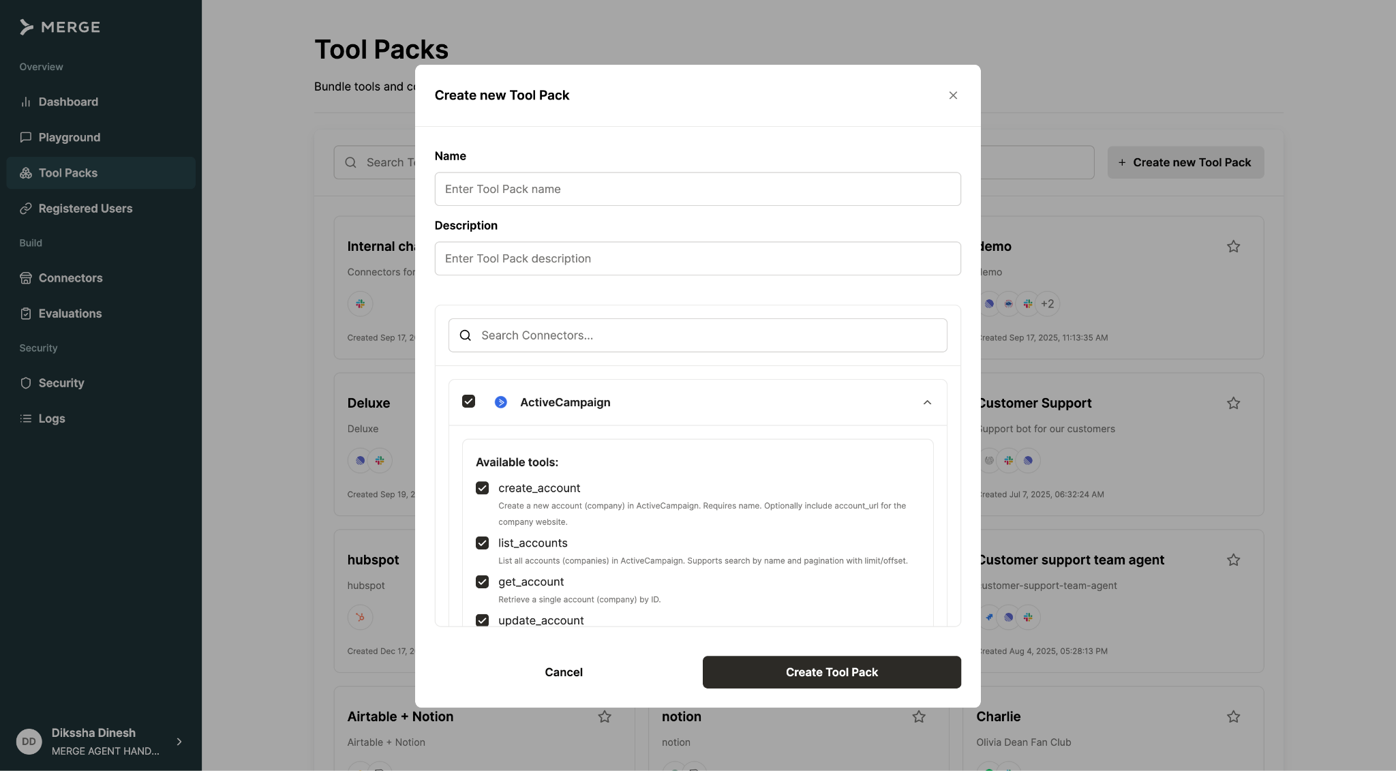Star the Charlie tool pack
Screen dimensions: 1396x771
[1233, 716]
